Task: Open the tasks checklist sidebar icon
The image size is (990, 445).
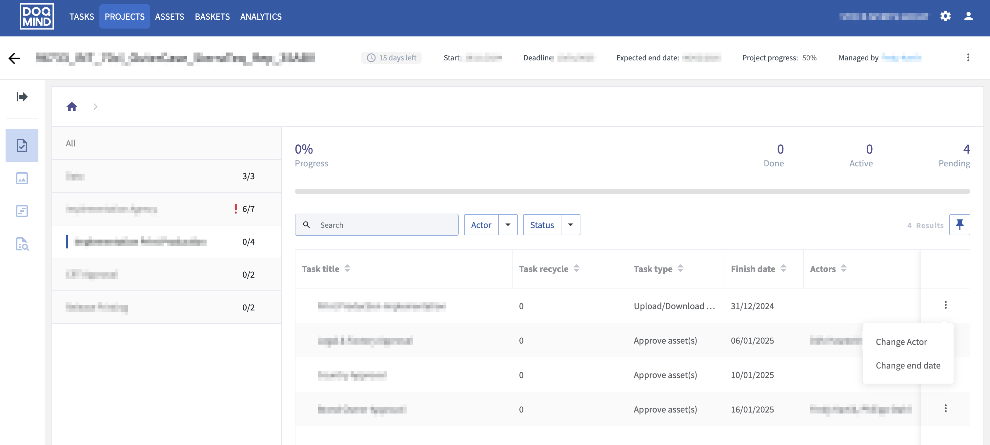Action: (x=22, y=145)
